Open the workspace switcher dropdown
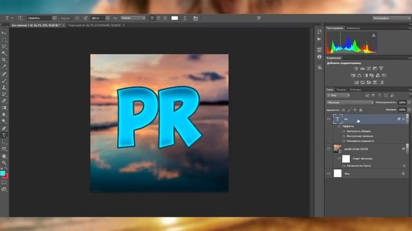412x231 pixels. 391,18
